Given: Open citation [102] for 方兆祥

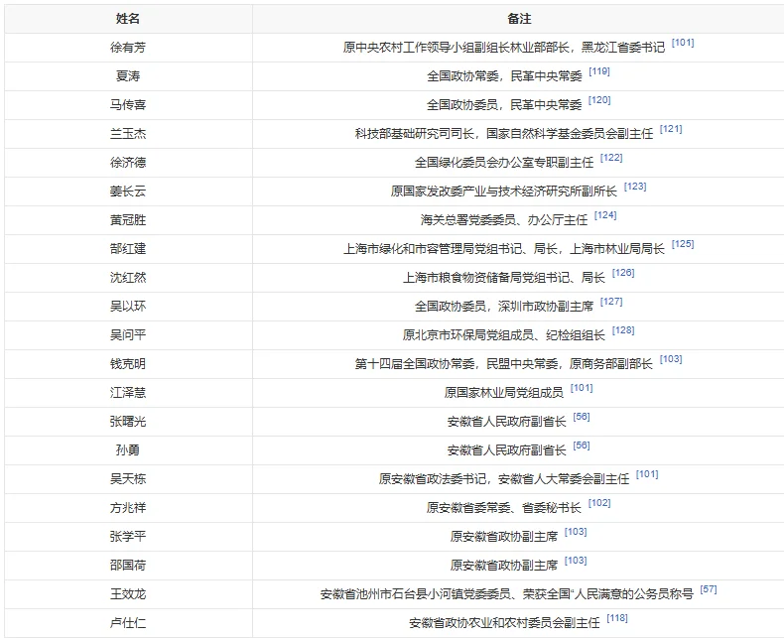Looking at the screenshot, I should click(x=599, y=503).
